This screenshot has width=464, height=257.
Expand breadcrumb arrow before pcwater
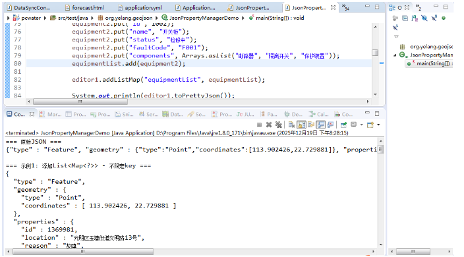click(x=9, y=18)
